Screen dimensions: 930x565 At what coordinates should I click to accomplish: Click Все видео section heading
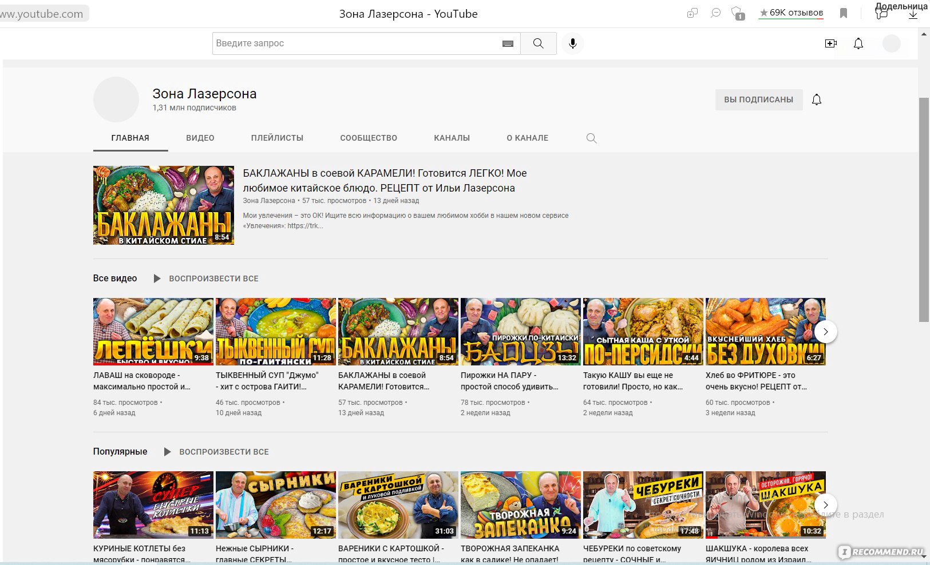[x=115, y=278]
